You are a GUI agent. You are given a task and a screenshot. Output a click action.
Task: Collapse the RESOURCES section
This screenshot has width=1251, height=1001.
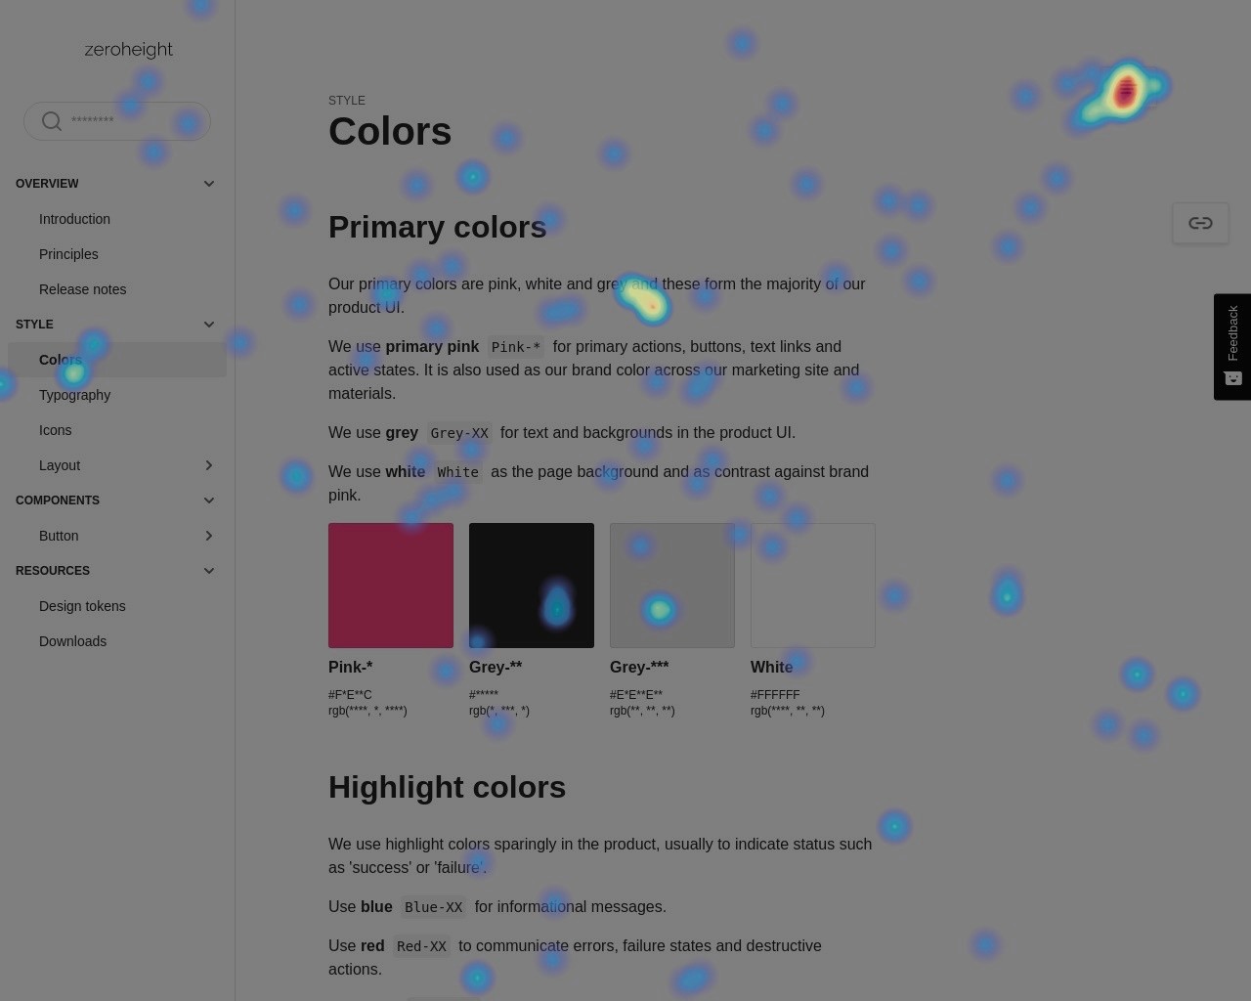click(x=208, y=570)
